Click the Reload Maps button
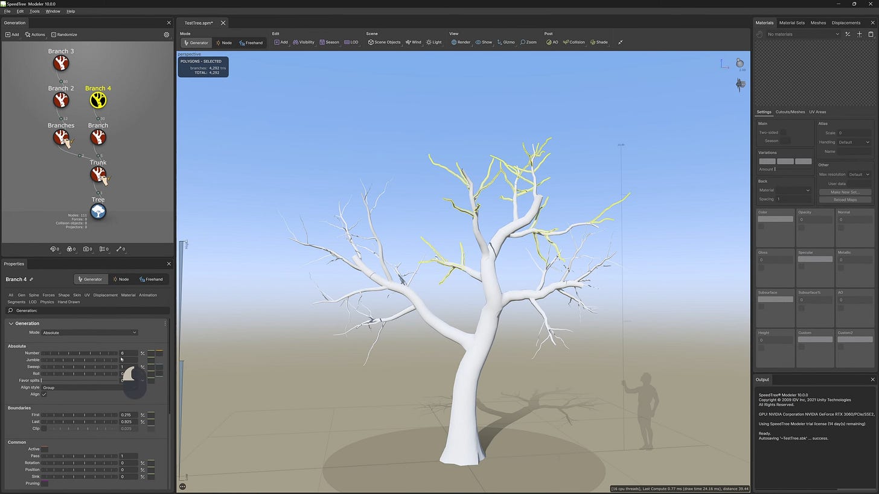This screenshot has height=494, width=879. click(845, 200)
